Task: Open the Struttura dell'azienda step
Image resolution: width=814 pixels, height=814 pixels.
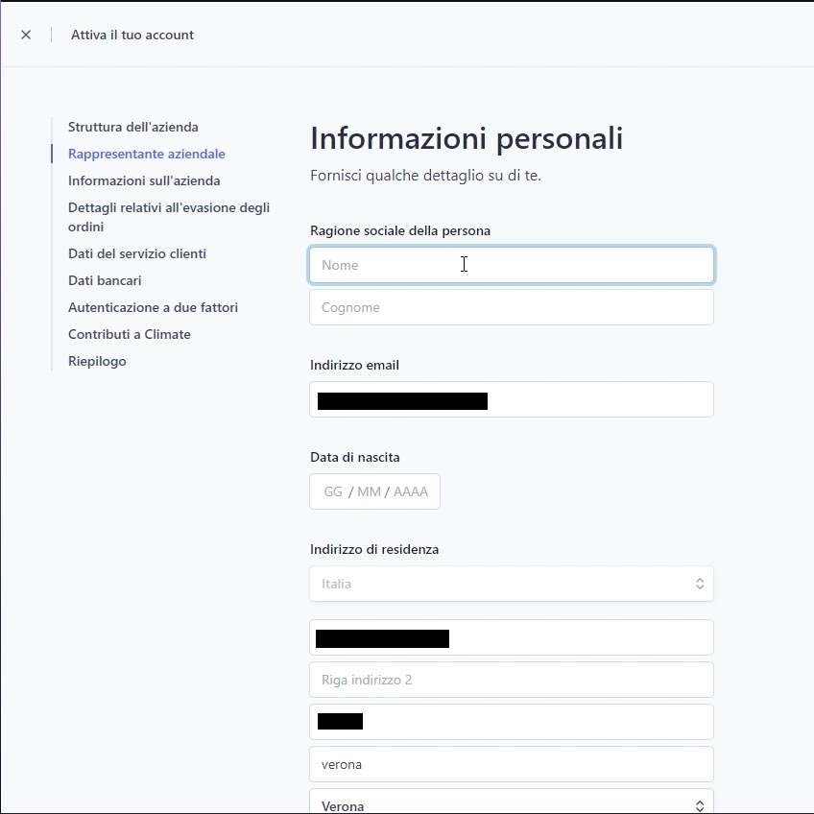Action: coord(132,127)
